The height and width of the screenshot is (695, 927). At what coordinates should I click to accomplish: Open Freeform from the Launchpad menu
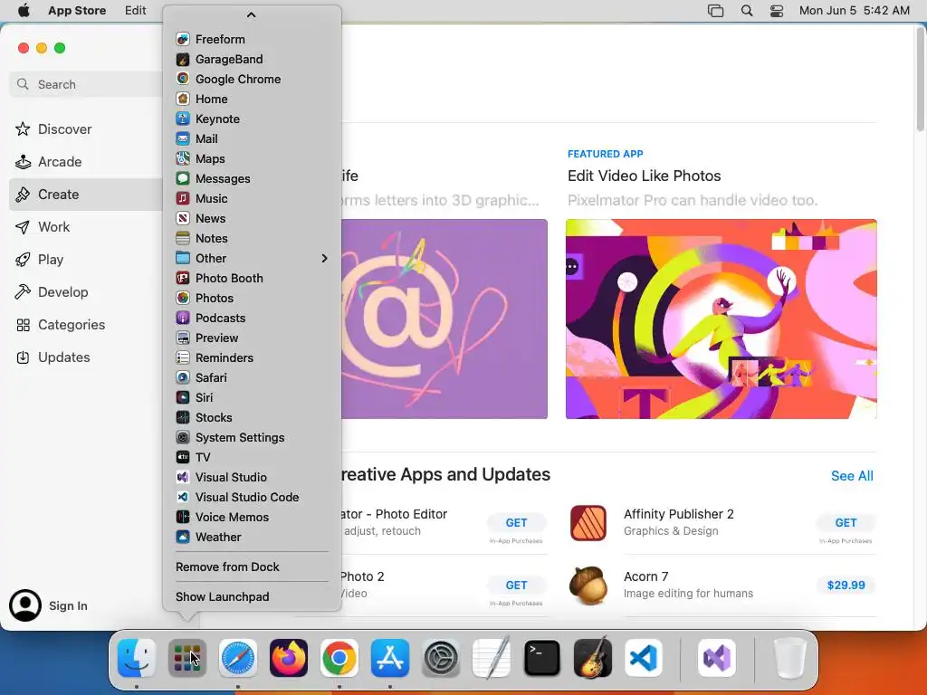tap(252, 39)
